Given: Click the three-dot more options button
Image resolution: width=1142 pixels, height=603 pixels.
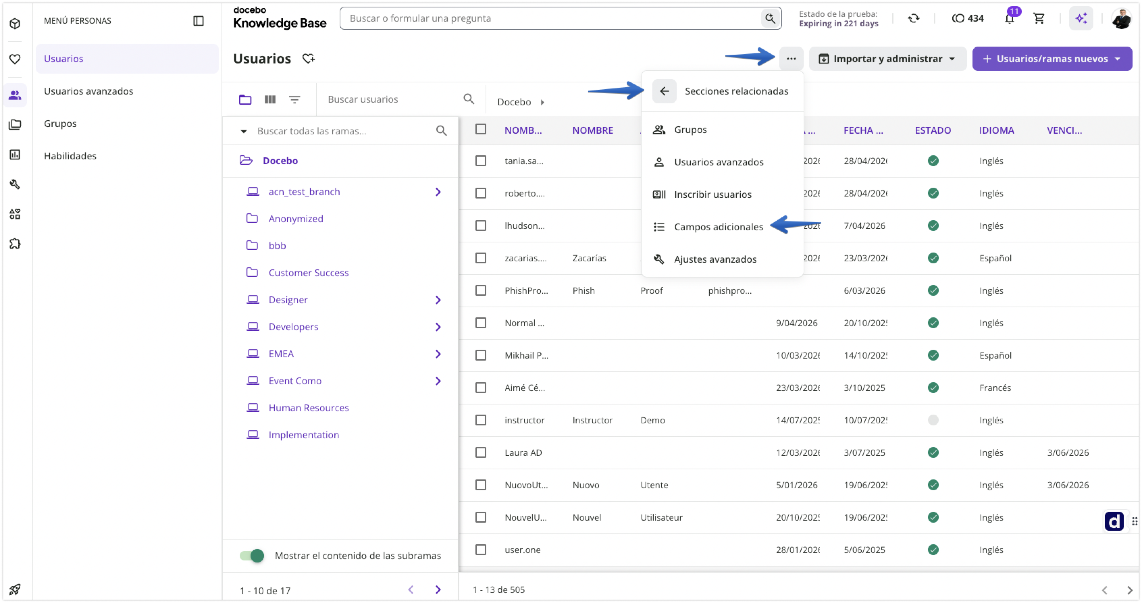Looking at the screenshot, I should (x=791, y=58).
